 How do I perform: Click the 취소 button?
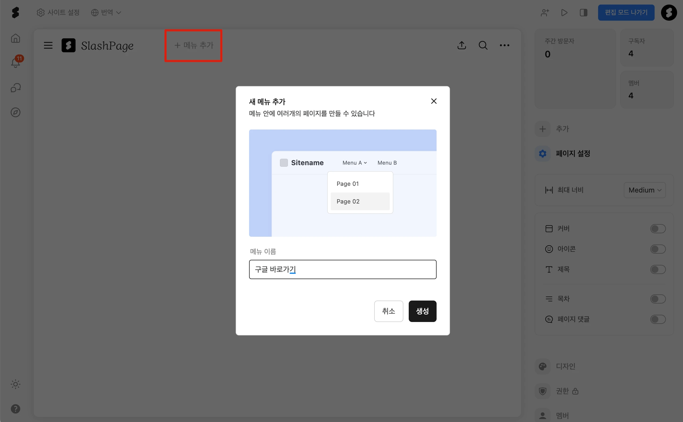coord(388,311)
